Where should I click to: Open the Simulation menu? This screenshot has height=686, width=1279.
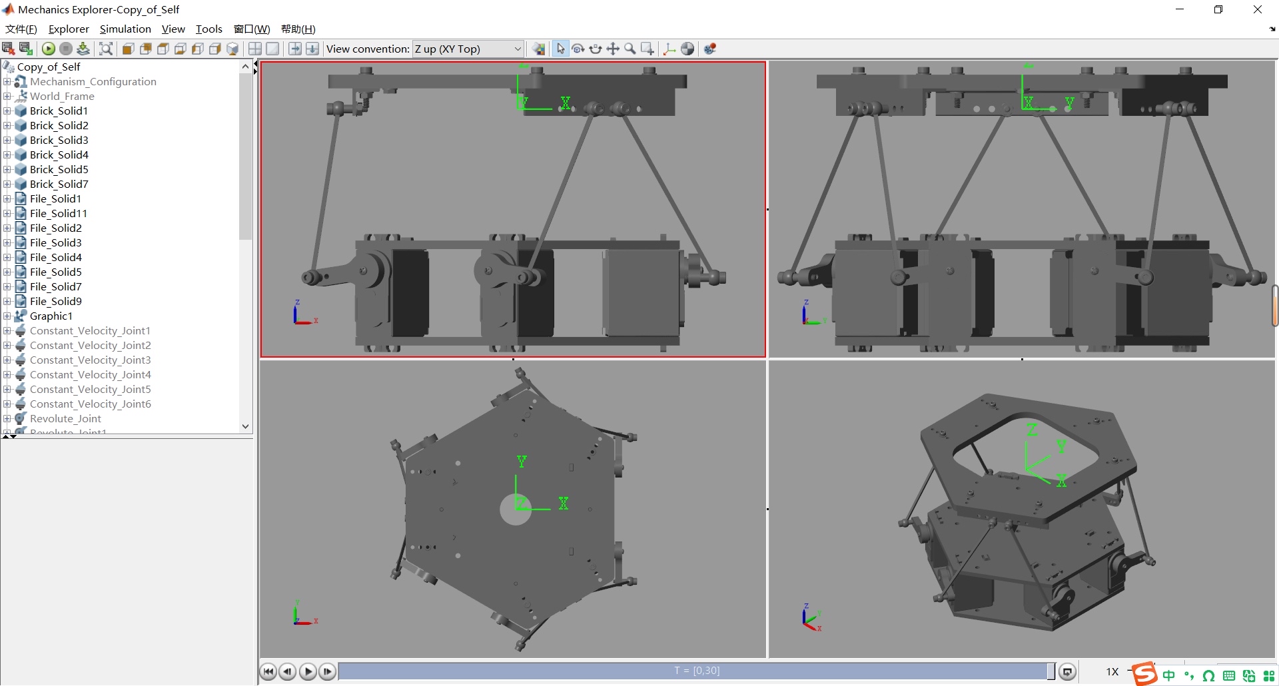click(x=125, y=29)
